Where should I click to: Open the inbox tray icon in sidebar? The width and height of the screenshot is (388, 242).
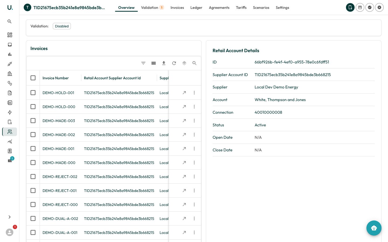(10, 45)
